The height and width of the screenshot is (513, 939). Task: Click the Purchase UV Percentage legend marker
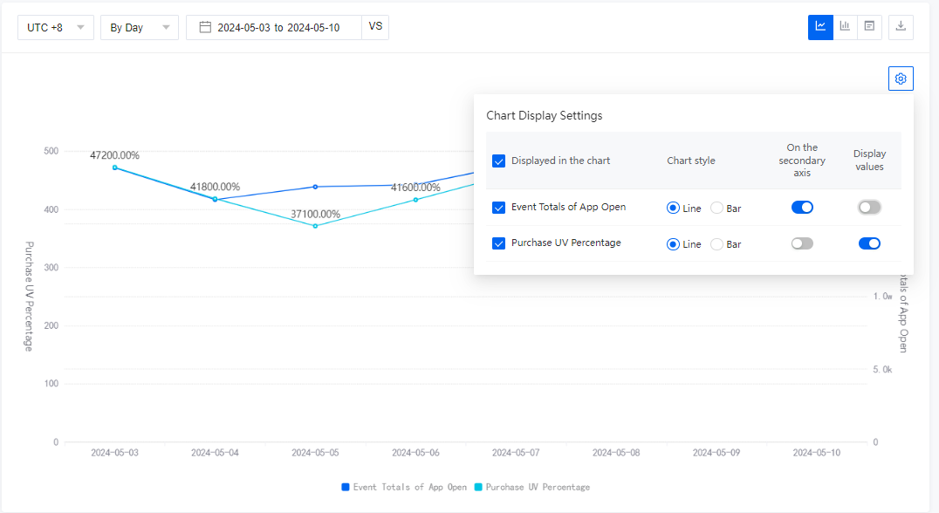[476, 487]
